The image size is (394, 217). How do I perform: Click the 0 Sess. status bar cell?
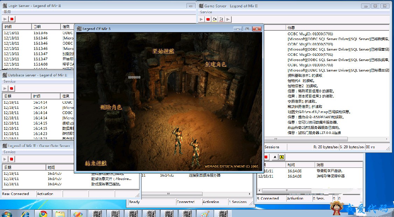[322, 198]
